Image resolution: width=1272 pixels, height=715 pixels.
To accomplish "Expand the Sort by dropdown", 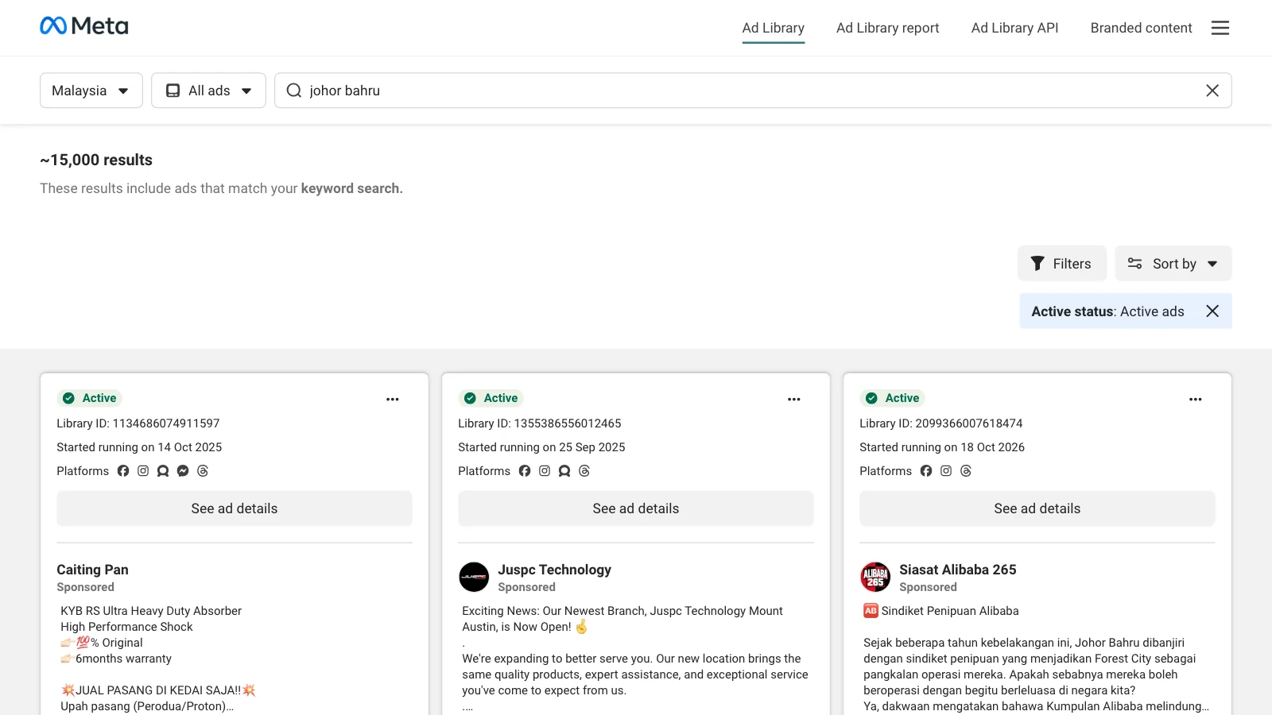I will click(x=1173, y=264).
